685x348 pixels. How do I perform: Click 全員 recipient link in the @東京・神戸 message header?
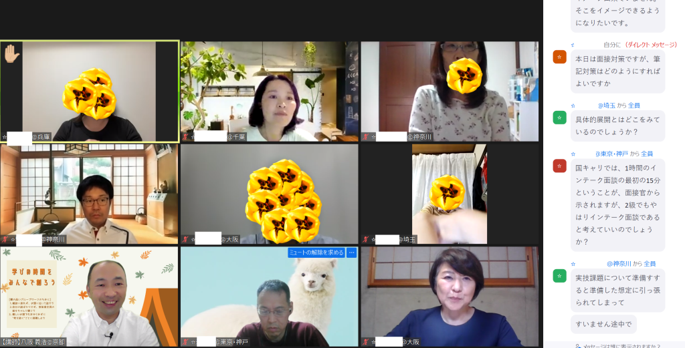[x=647, y=154]
